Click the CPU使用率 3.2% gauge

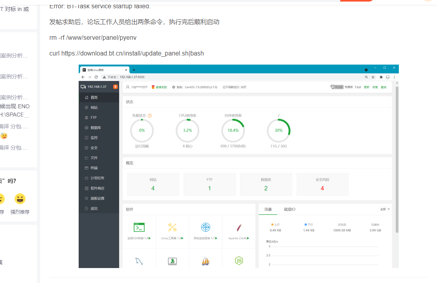(188, 131)
